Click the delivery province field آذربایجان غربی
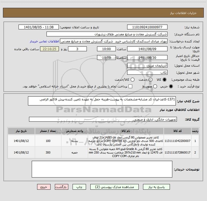207x201 pixels. [147, 65]
